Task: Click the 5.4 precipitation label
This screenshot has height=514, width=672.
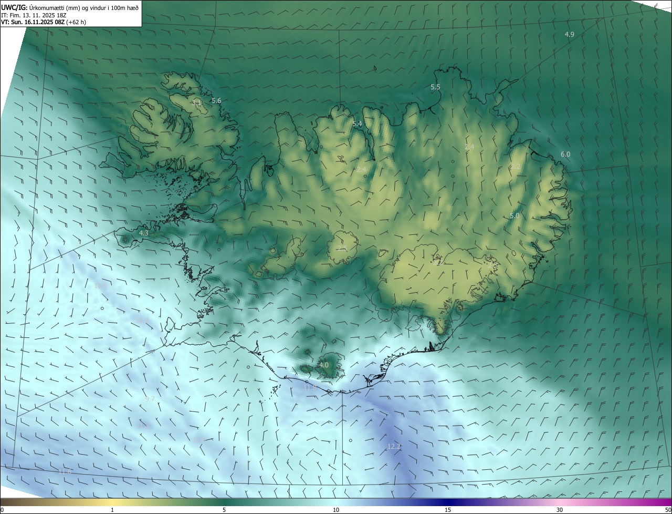Action: (x=358, y=124)
